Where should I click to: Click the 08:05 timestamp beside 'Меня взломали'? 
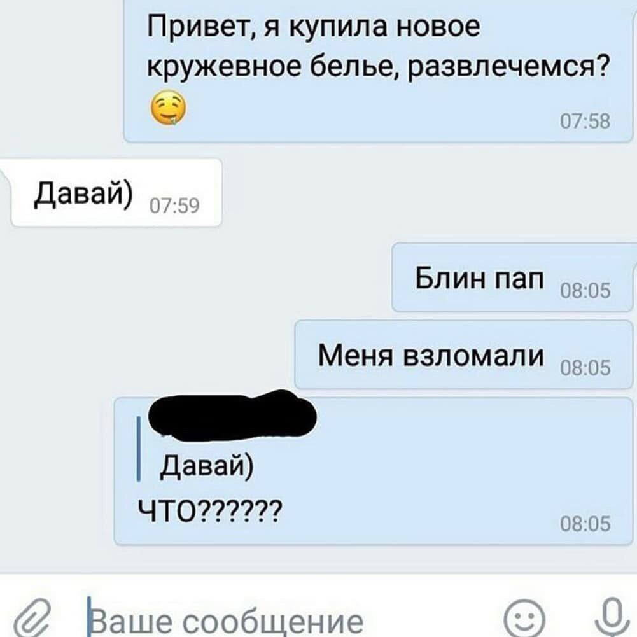pyautogui.click(x=585, y=368)
